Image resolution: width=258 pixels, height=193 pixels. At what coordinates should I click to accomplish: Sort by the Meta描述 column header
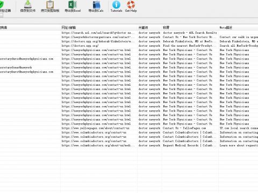(x=226, y=28)
